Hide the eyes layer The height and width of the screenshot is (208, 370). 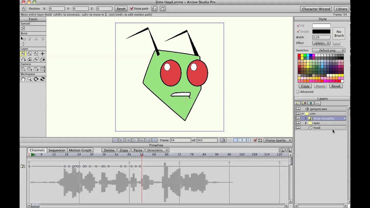tap(298, 123)
